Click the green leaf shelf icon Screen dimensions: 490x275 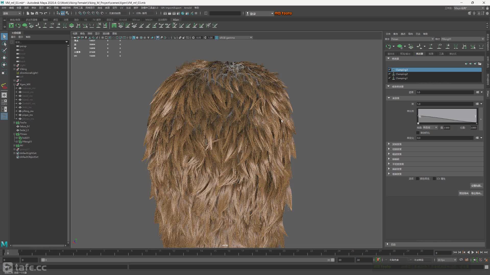coord(25,25)
